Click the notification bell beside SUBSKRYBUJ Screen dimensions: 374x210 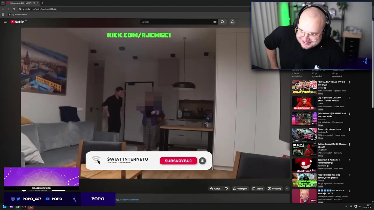pyautogui.click(x=202, y=161)
